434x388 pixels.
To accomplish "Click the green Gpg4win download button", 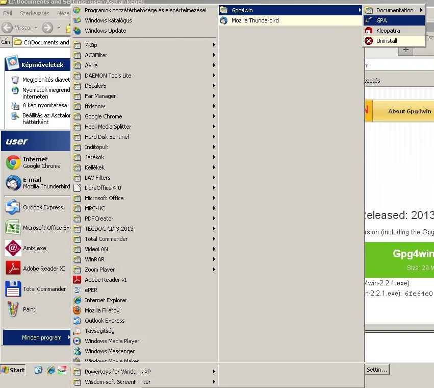I will (399, 260).
